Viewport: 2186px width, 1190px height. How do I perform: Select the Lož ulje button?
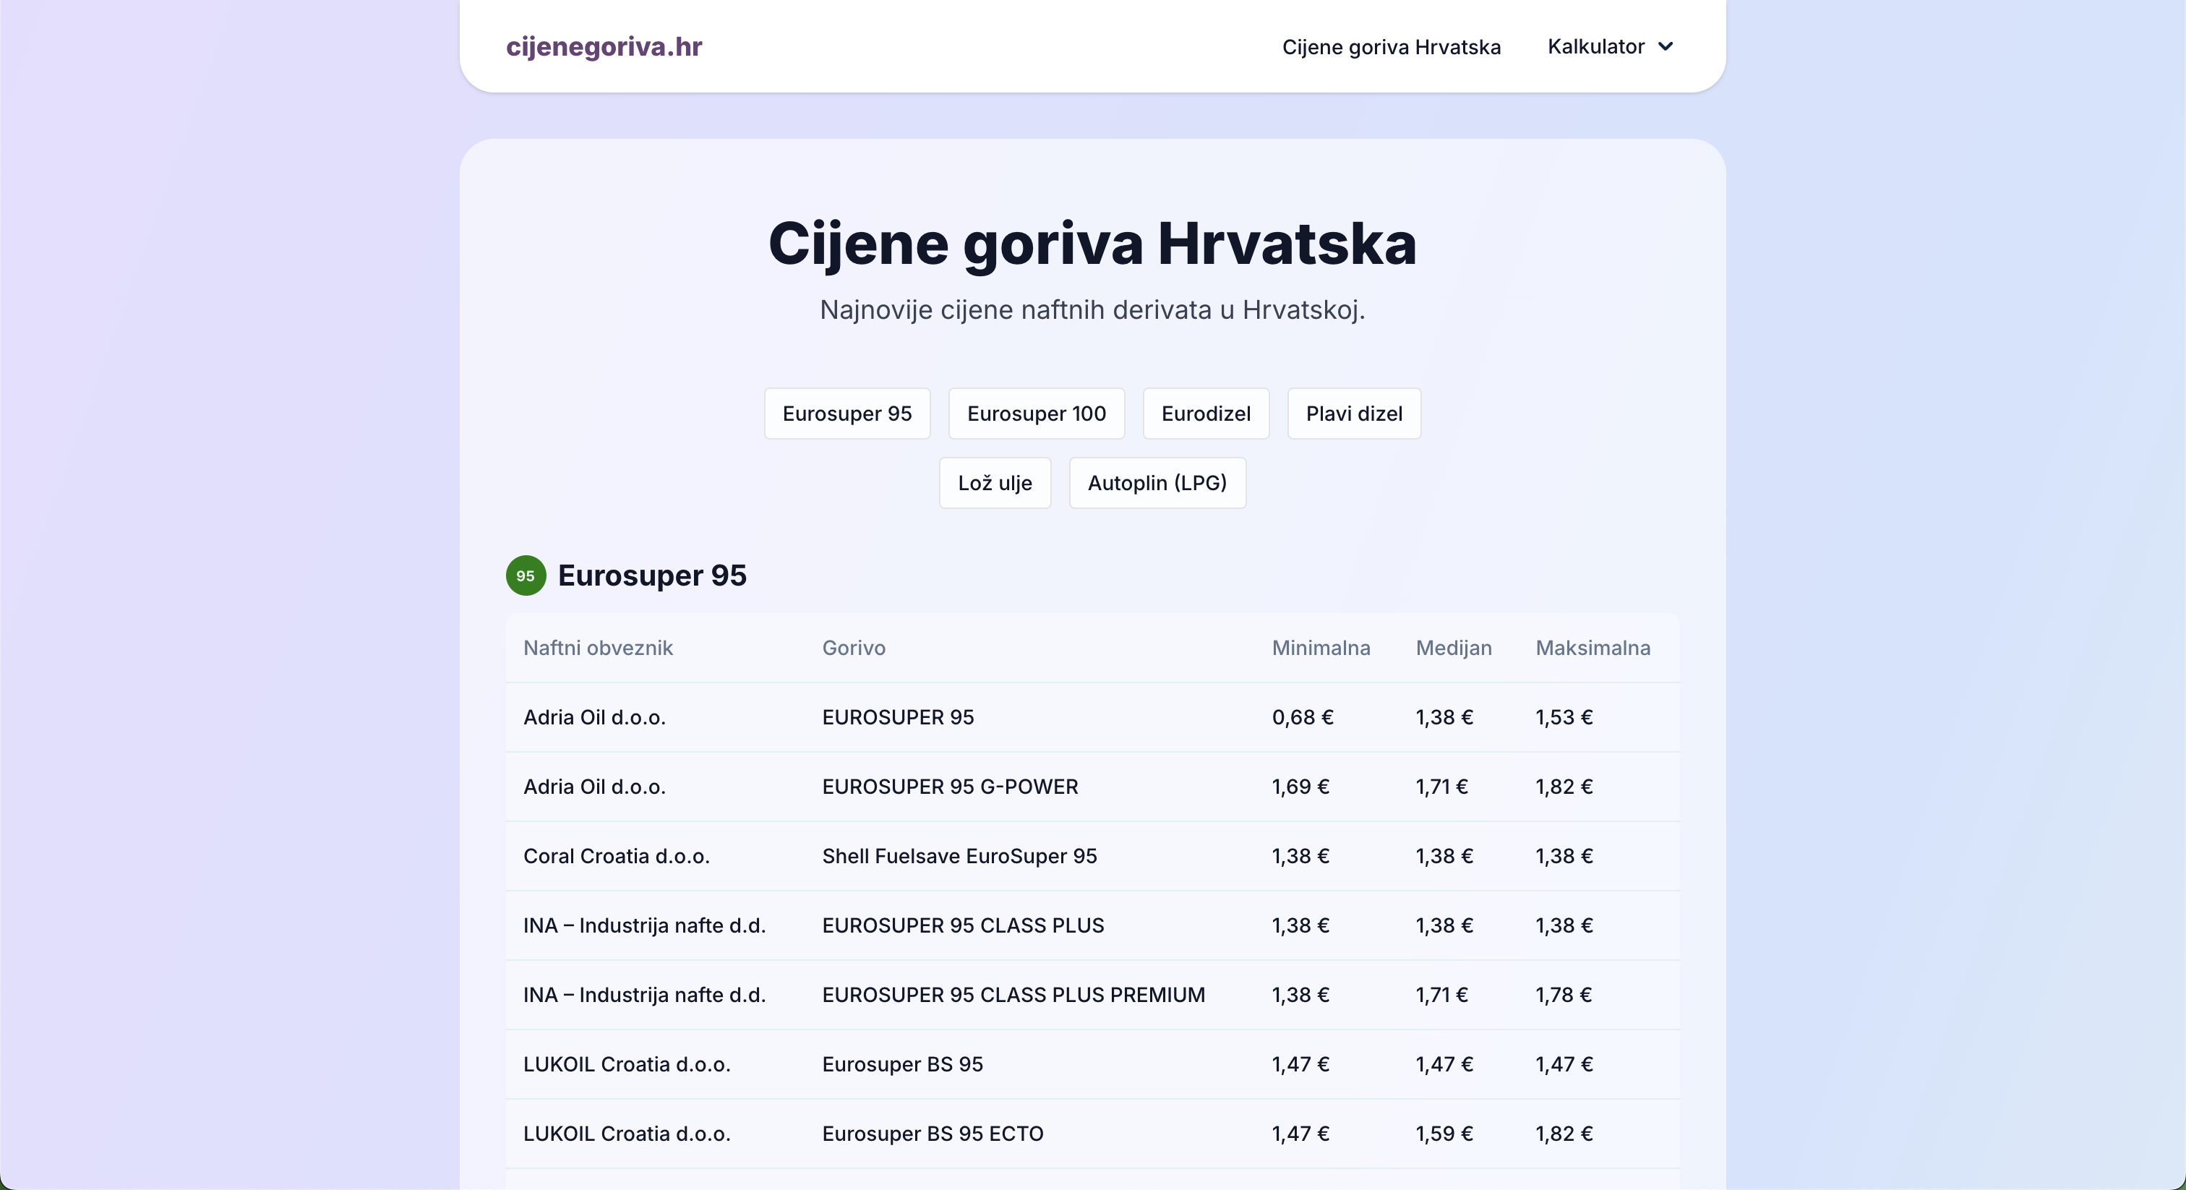995,483
